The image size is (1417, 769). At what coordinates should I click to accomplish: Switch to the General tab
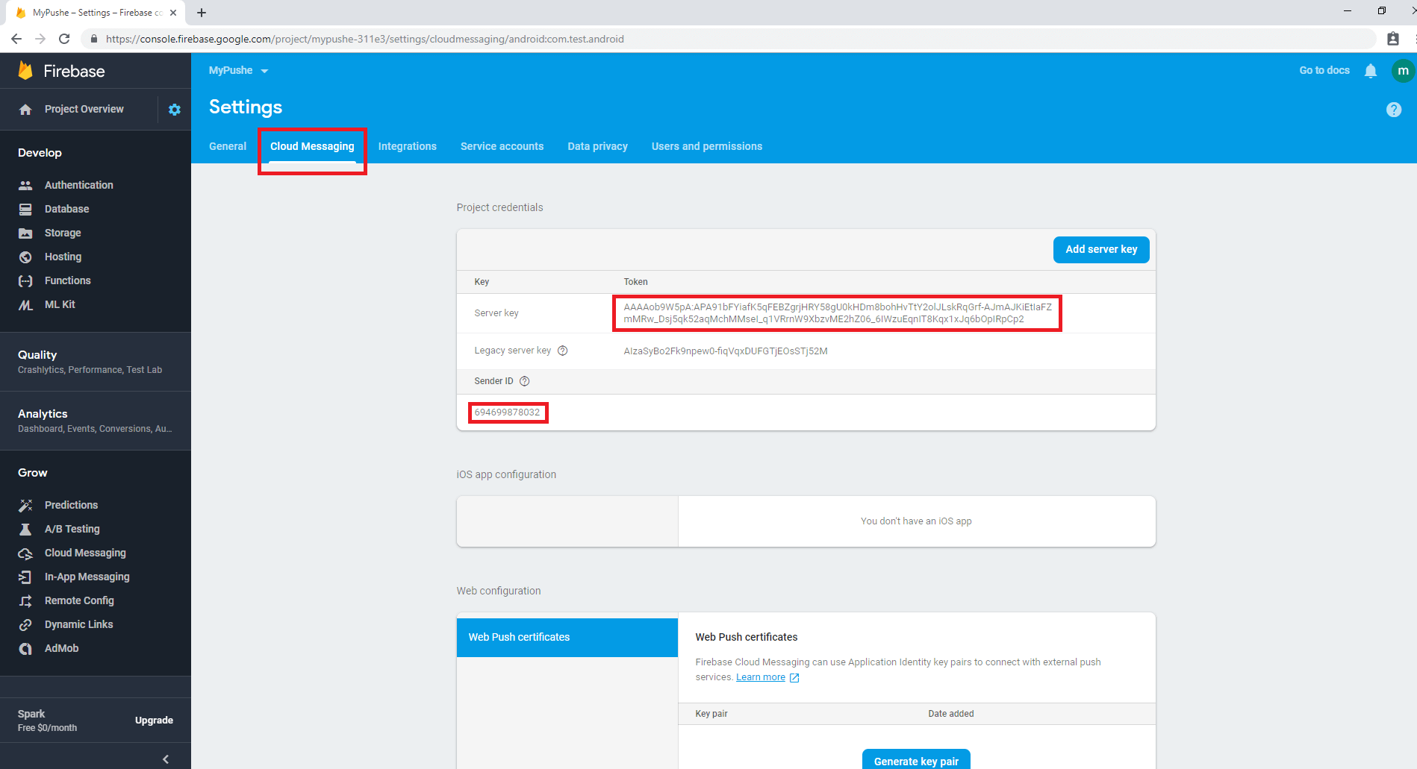point(228,146)
